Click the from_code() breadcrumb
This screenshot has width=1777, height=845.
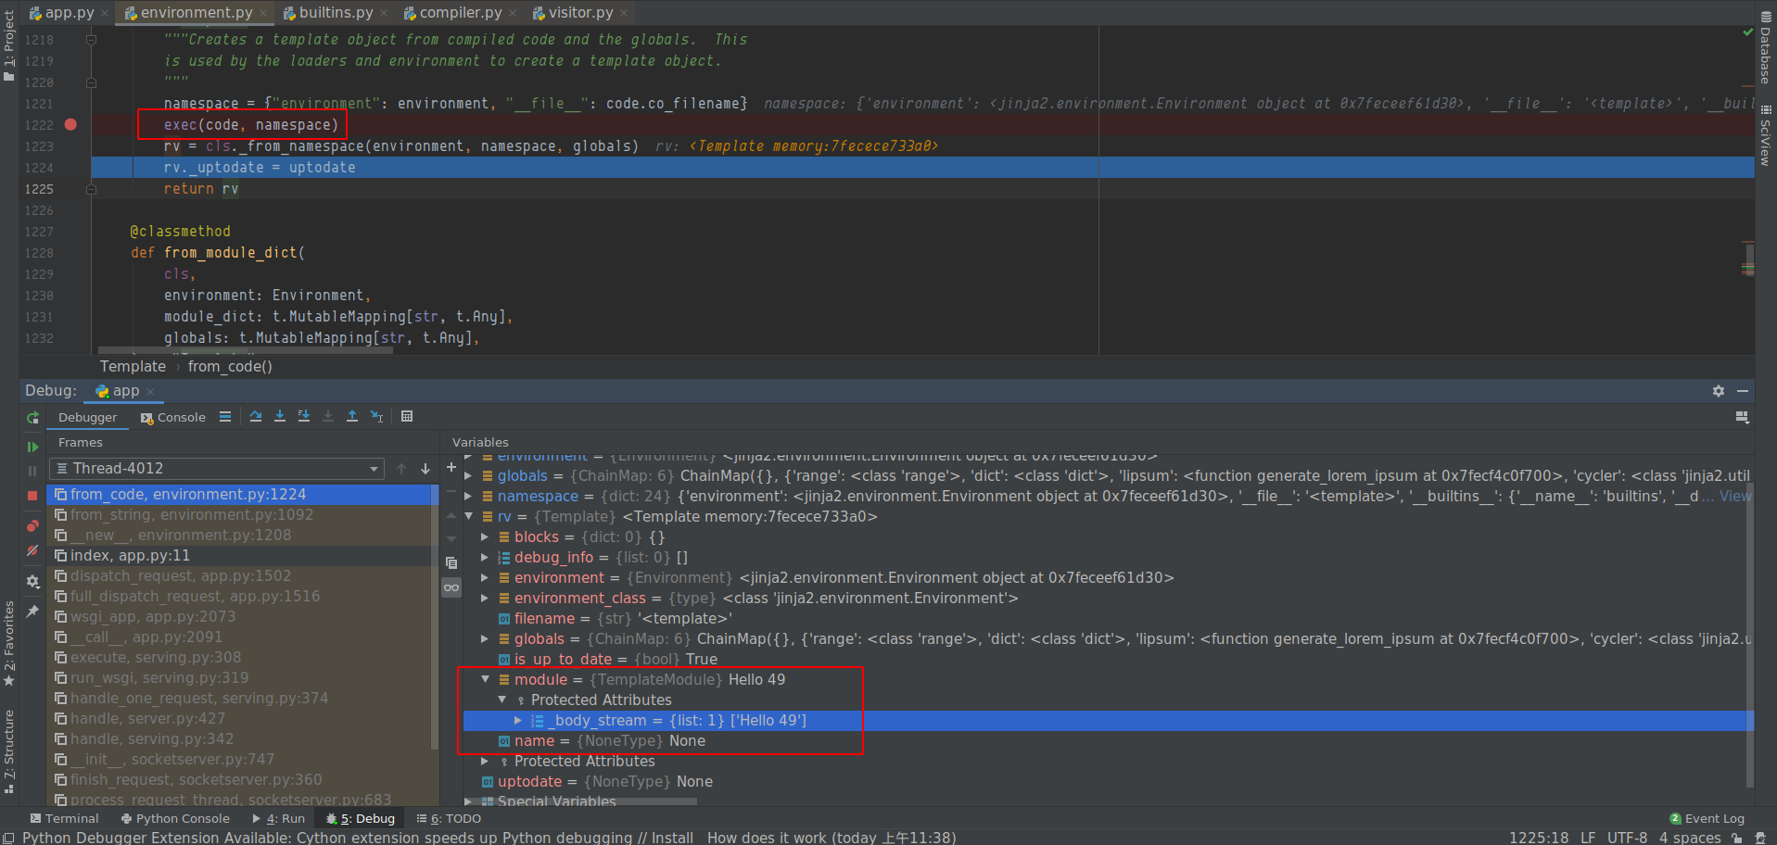pyautogui.click(x=230, y=366)
